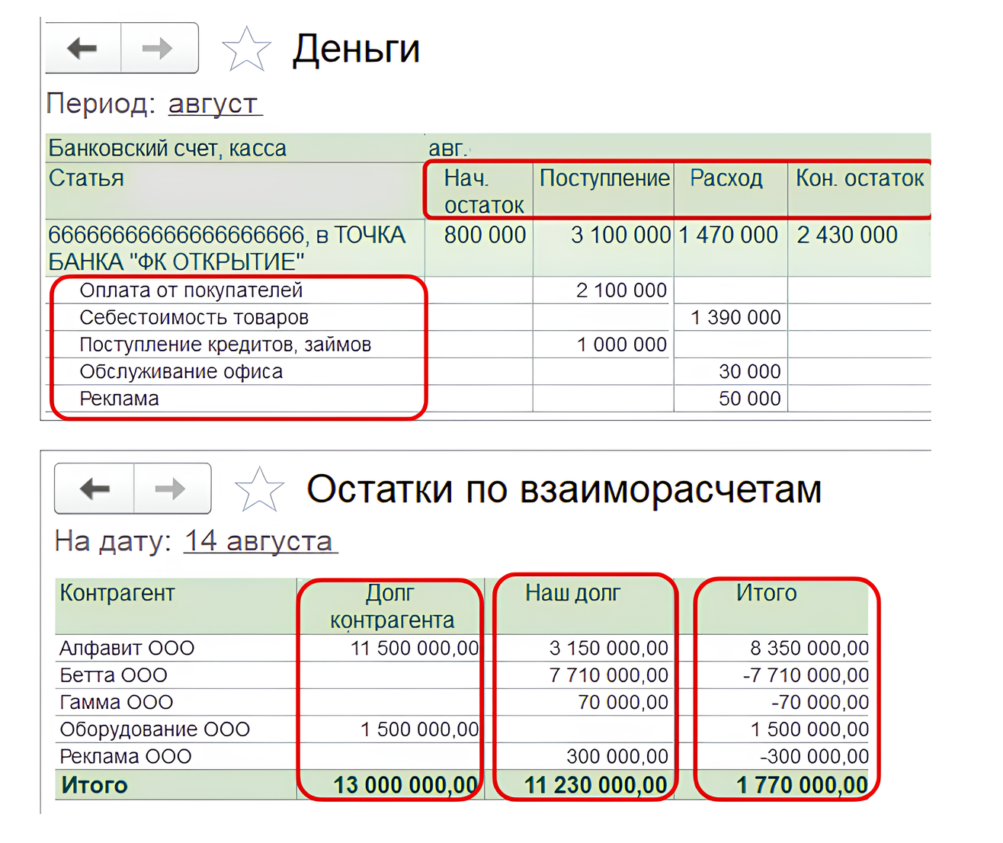Select Алфавит ООО counterparty row

tap(127, 649)
